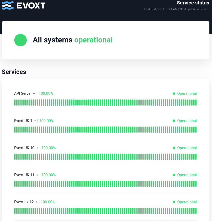Viewport: 212px width, 221px height.
Task: Click the arrow icon beside Evoxt-UK-10
Action: pos(37,148)
